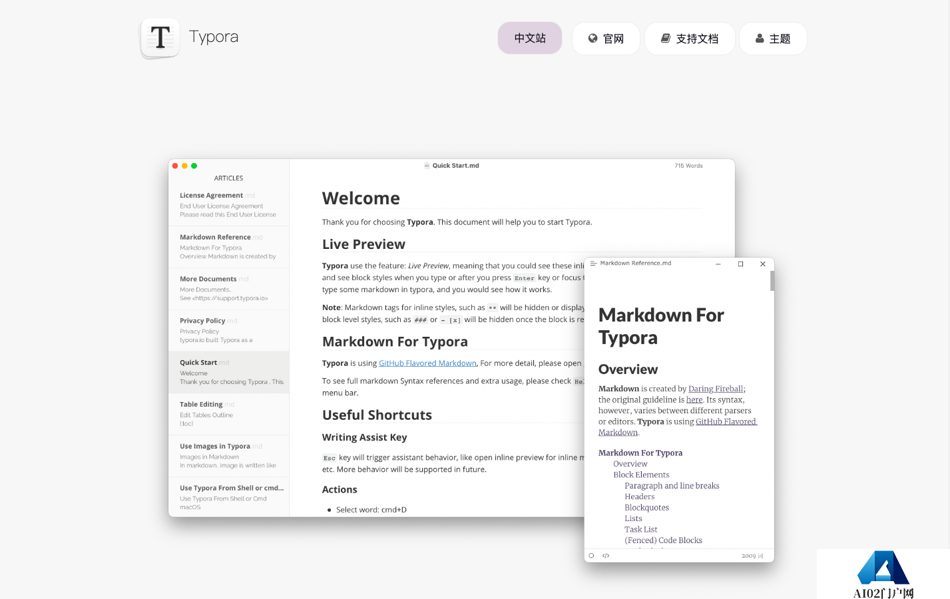Viewport: 950px width, 599px height.
Task: Click the Welcome heading
Action: pyautogui.click(x=361, y=198)
